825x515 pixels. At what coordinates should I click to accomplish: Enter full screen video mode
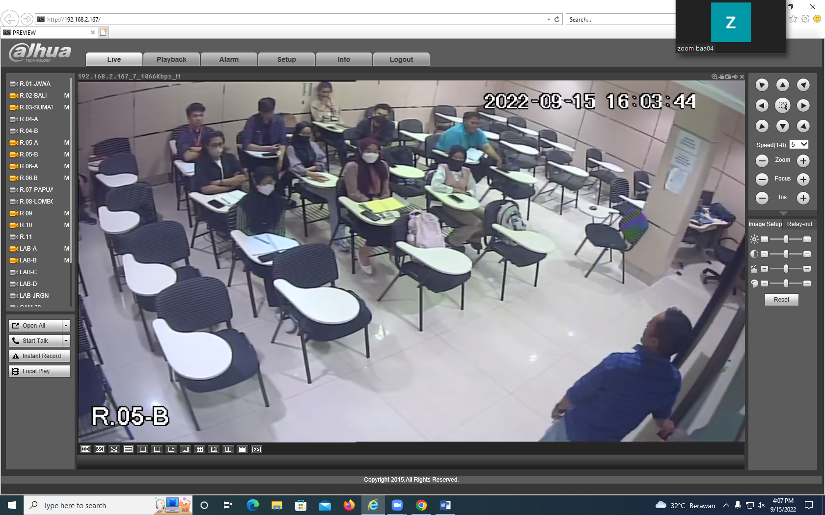point(114,449)
